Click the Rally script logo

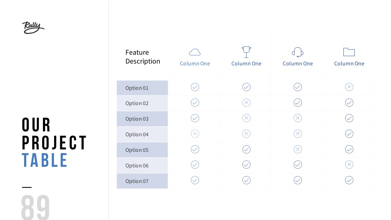tap(33, 28)
